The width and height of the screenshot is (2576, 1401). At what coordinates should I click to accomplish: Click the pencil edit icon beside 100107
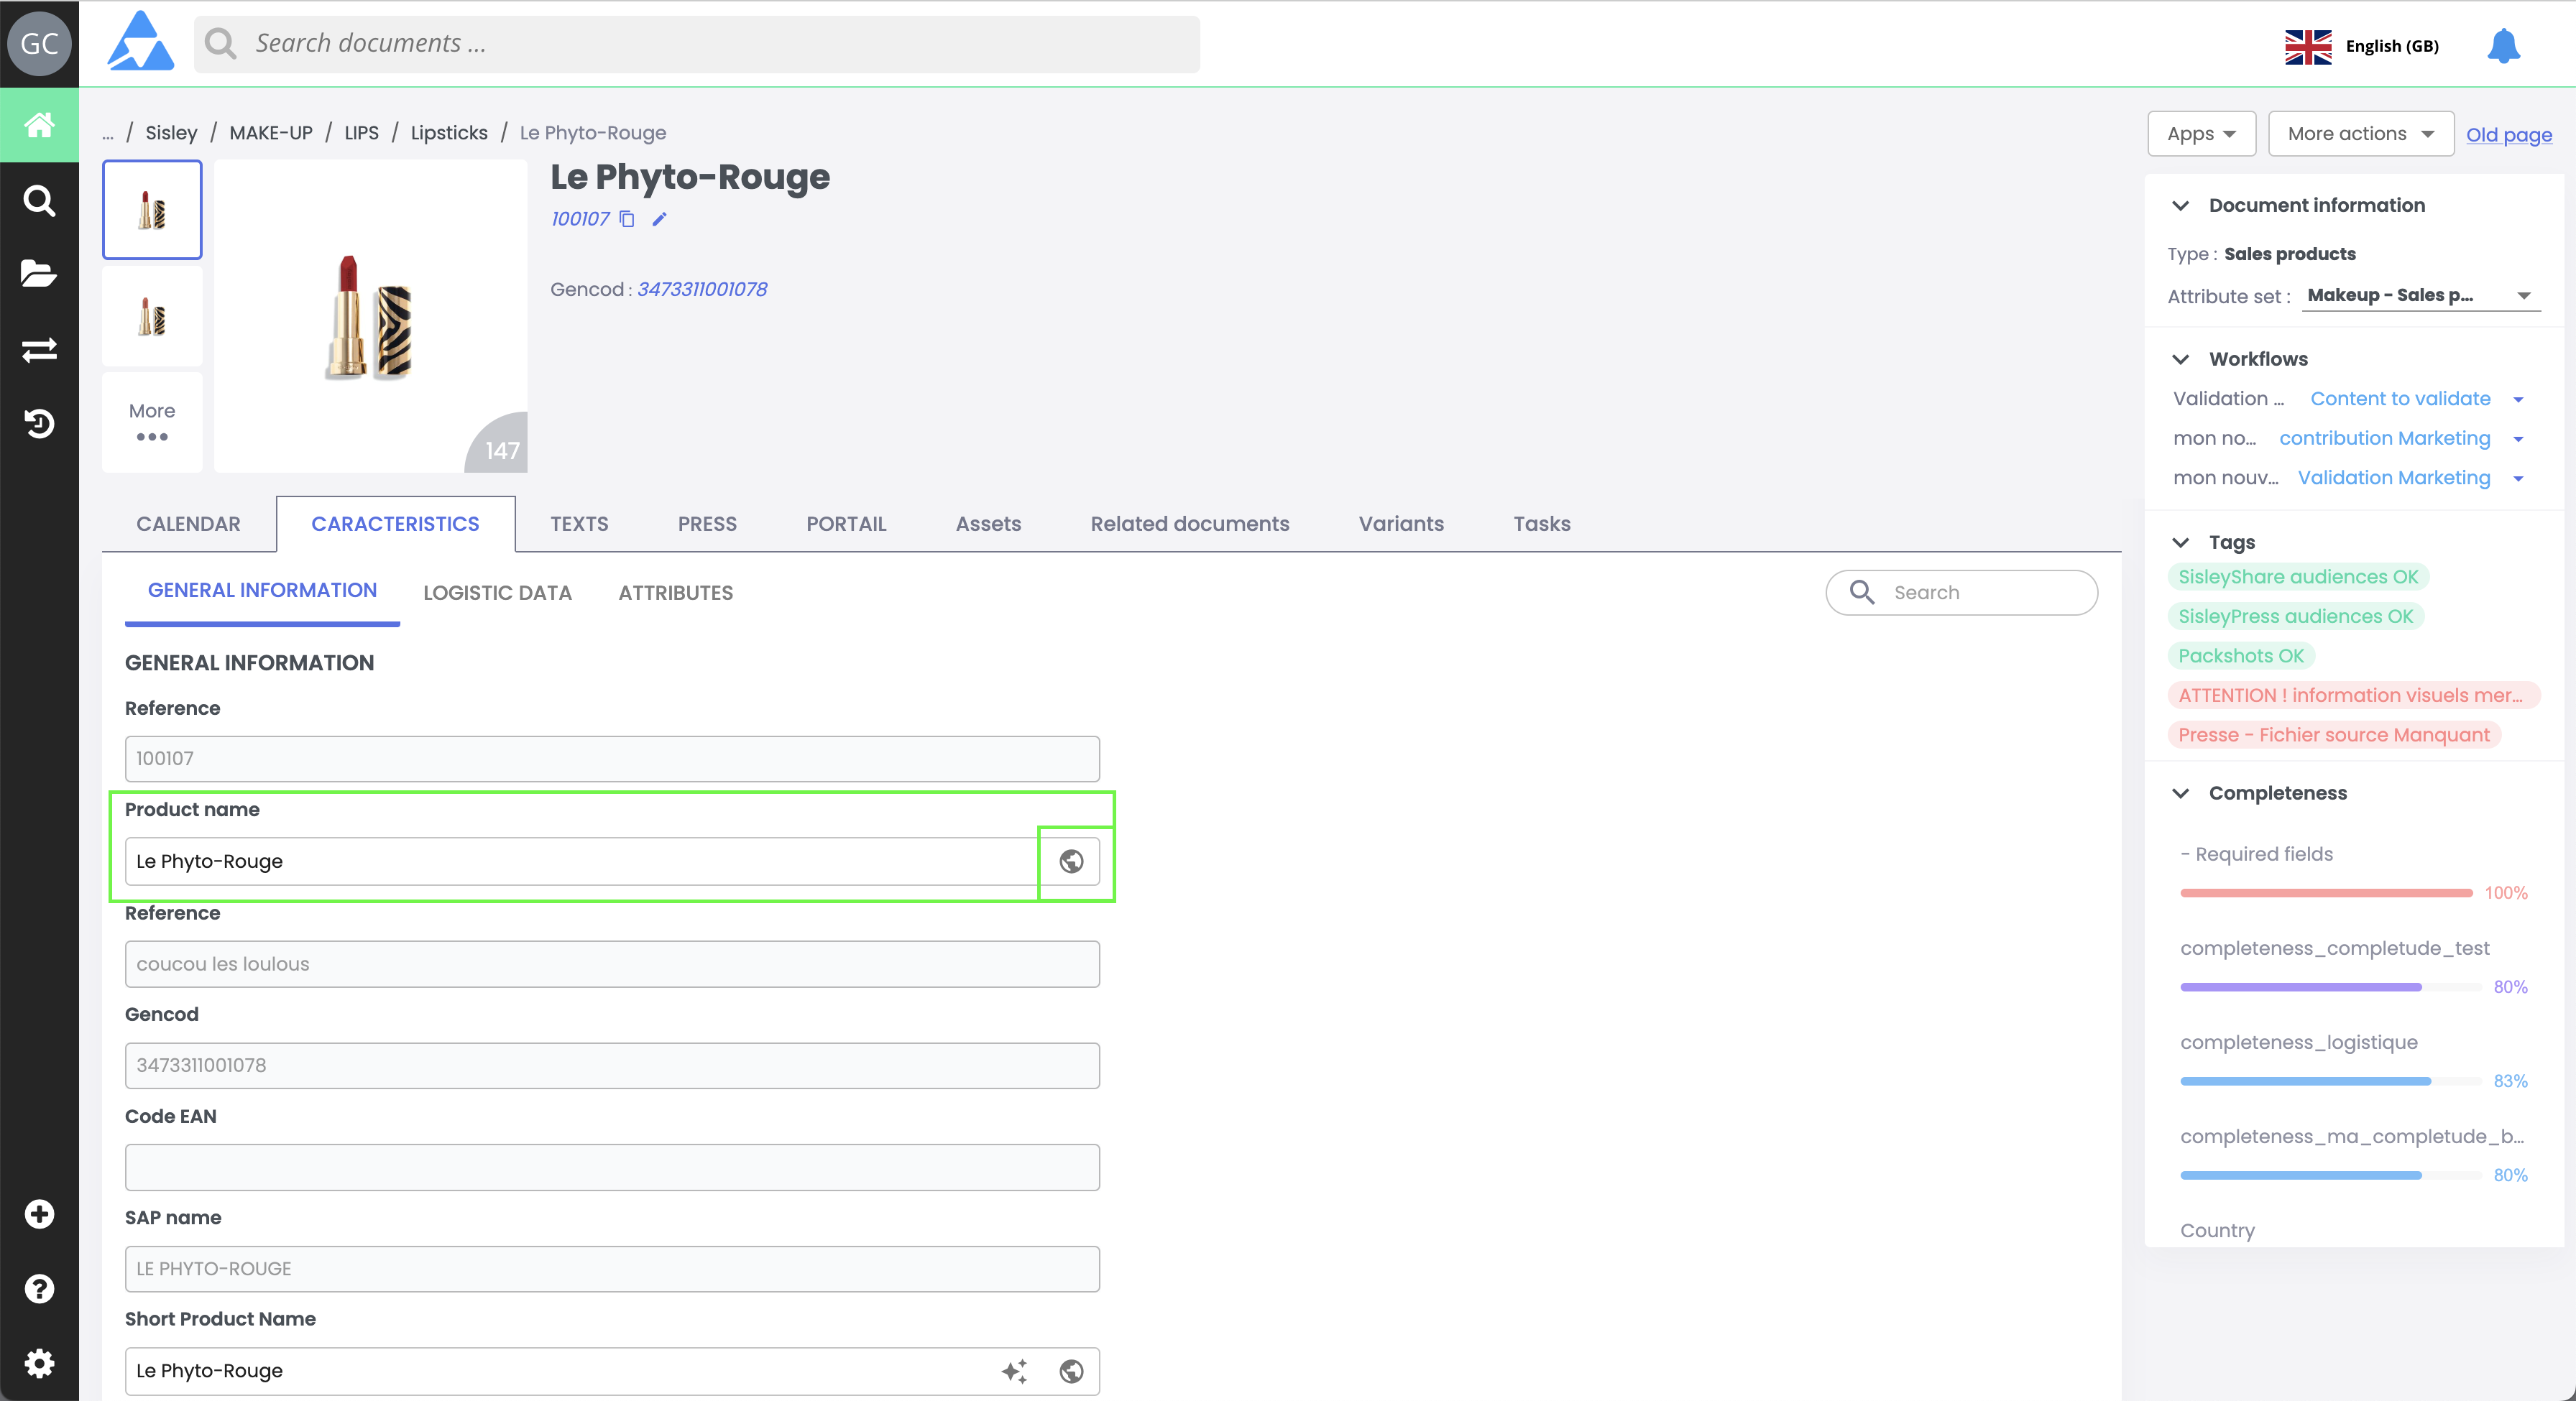[659, 219]
